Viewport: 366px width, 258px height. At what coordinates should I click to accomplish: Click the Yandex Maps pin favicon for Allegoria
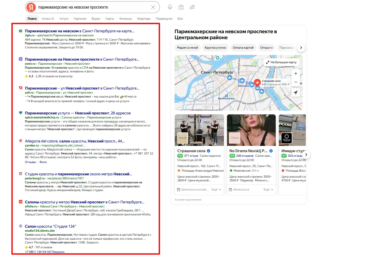[21, 141]
